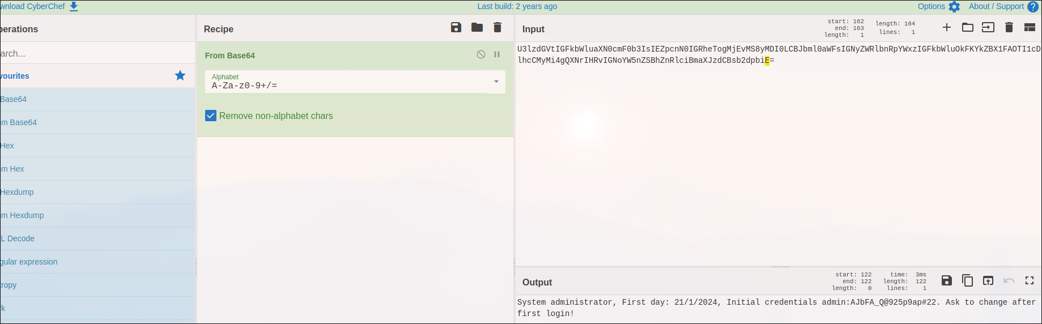Select the Regular expression operation
The width and height of the screenshot is (1042, 324).
[29, 262]
